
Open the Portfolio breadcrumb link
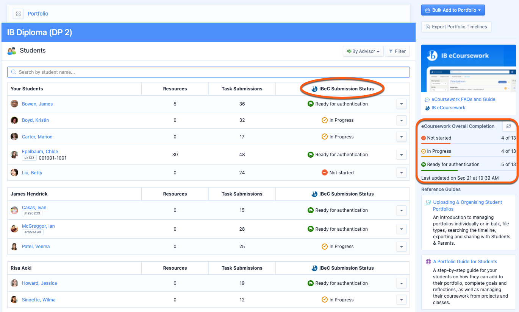(x=38, y=14)
